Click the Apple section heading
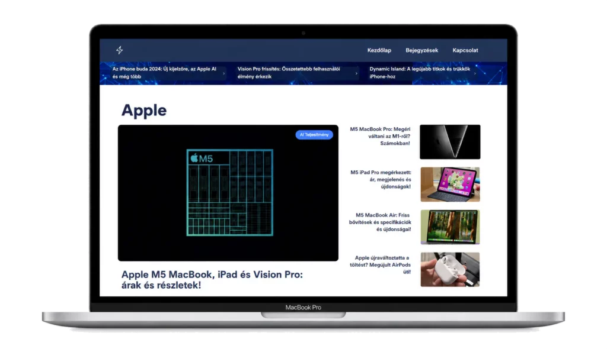Screen dimensions: 607x349 coord(144,111)
